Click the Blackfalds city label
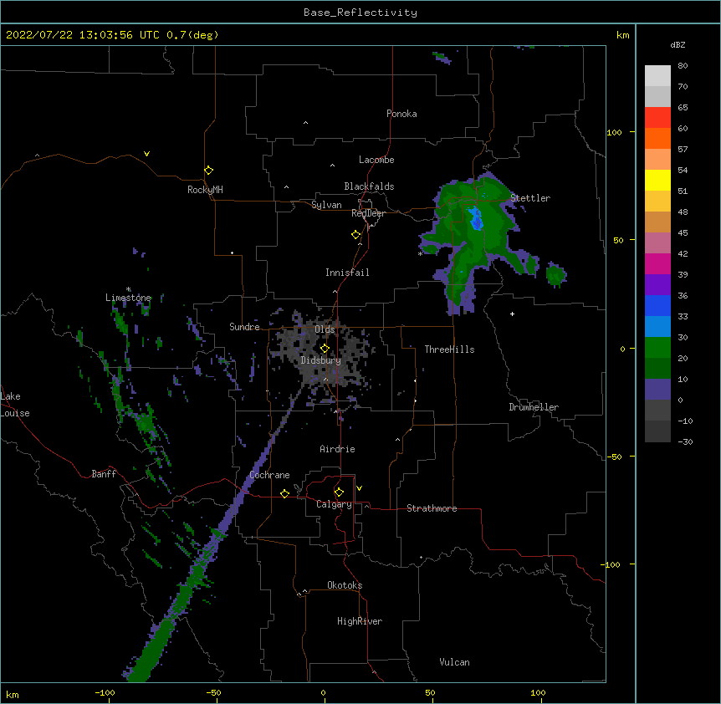 [369, 186]
